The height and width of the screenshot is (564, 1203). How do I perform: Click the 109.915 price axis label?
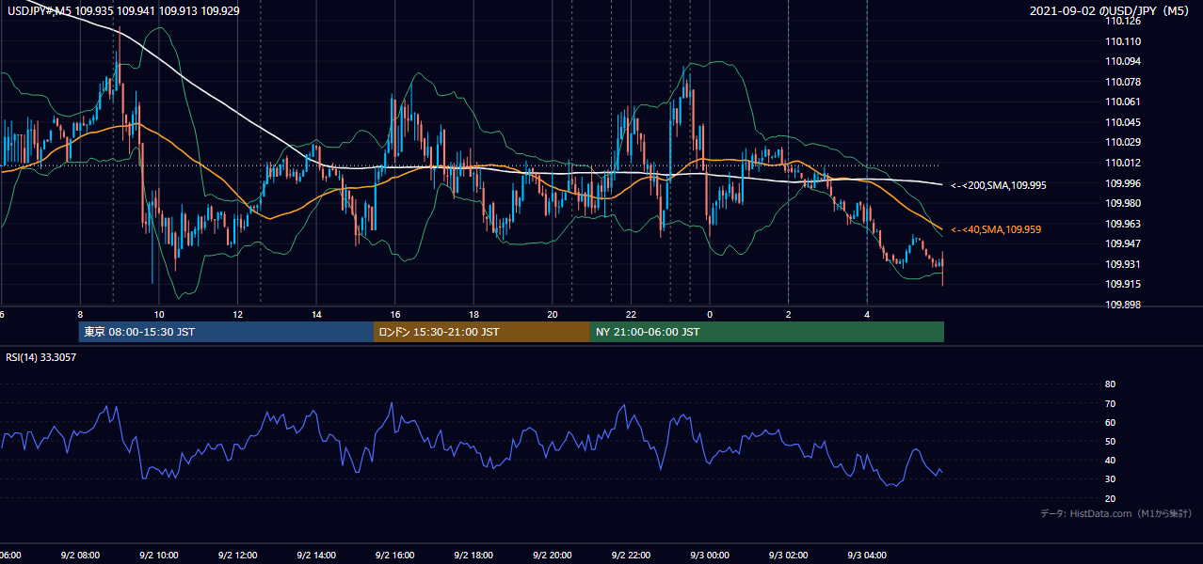tap(1124, 285)
